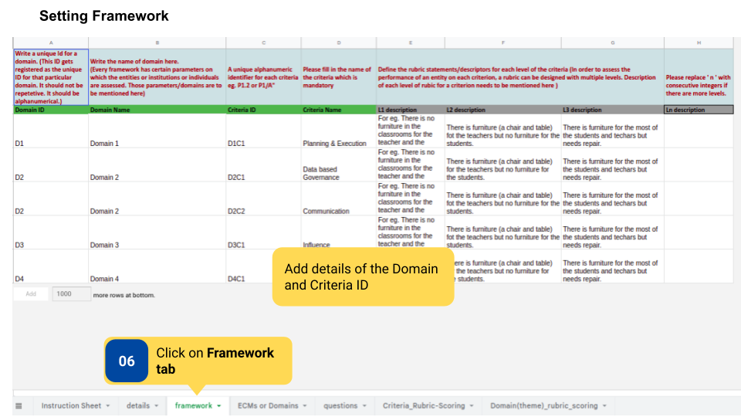Viewport: 741px width, 417px height.
Task: Expand the questions tab dropdown arrow
Action: (364, 405)
